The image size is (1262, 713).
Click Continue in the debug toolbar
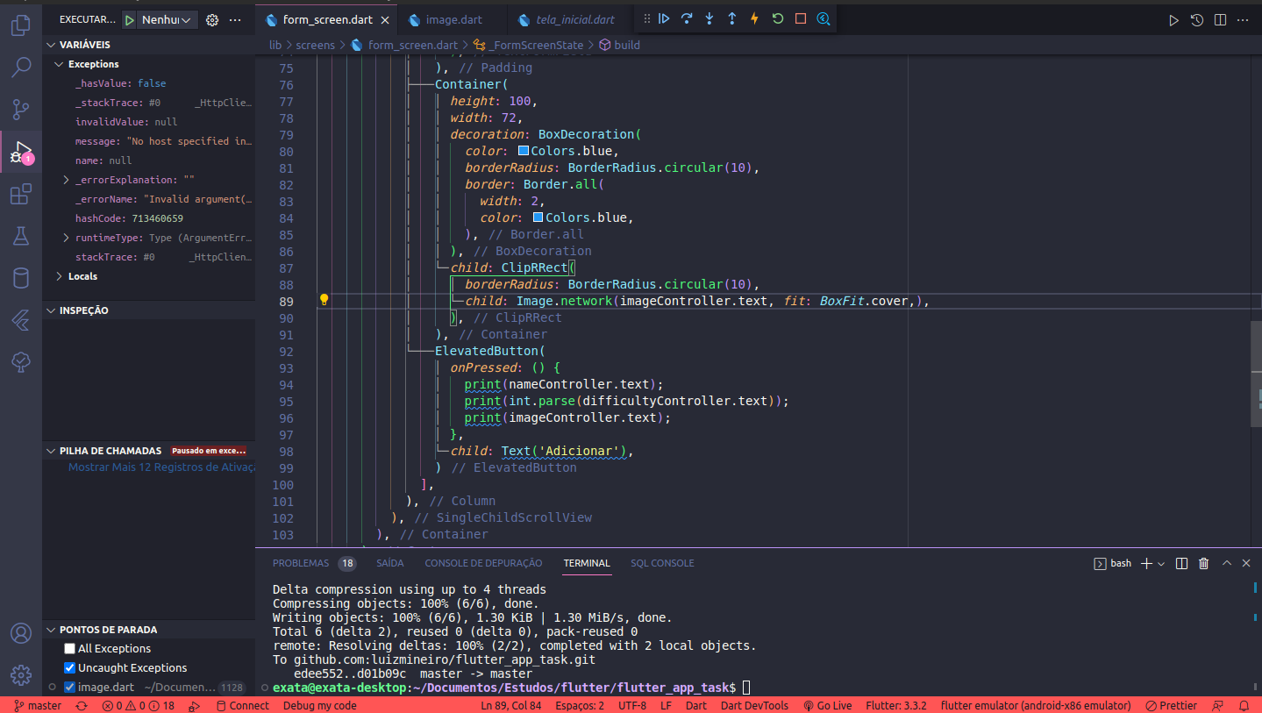(664, 18)
